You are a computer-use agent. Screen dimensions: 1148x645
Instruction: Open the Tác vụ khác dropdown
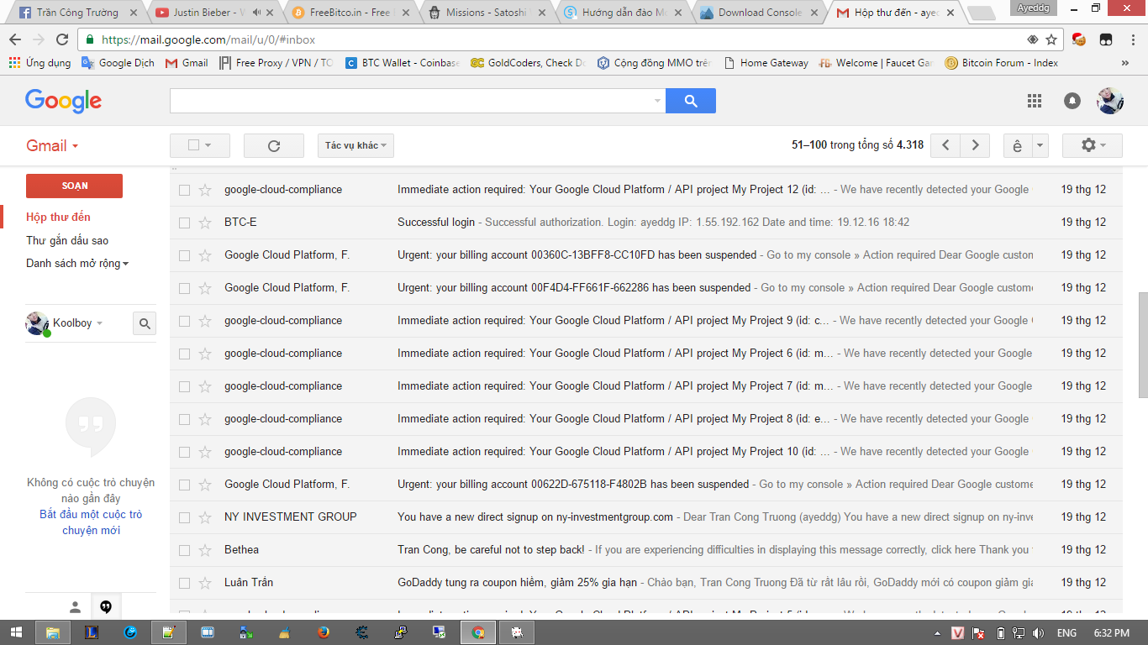click(x=355, y=145)
